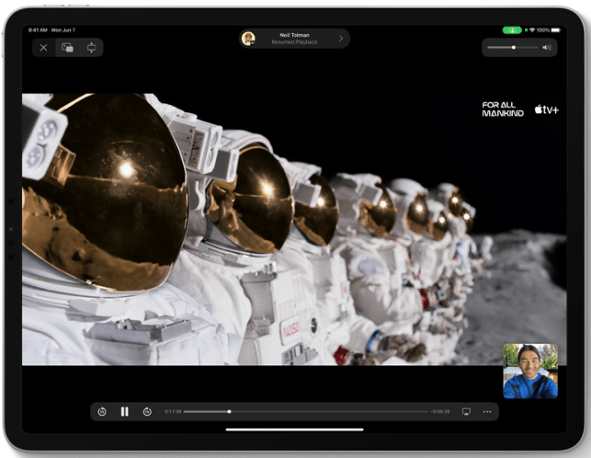Tap the Apple TV+ logo
This screenshot has height=458, width=591.
click(546, 109)
